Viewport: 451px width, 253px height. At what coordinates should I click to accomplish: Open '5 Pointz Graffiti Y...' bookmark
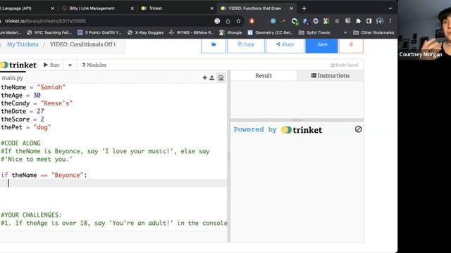[99, 33]
